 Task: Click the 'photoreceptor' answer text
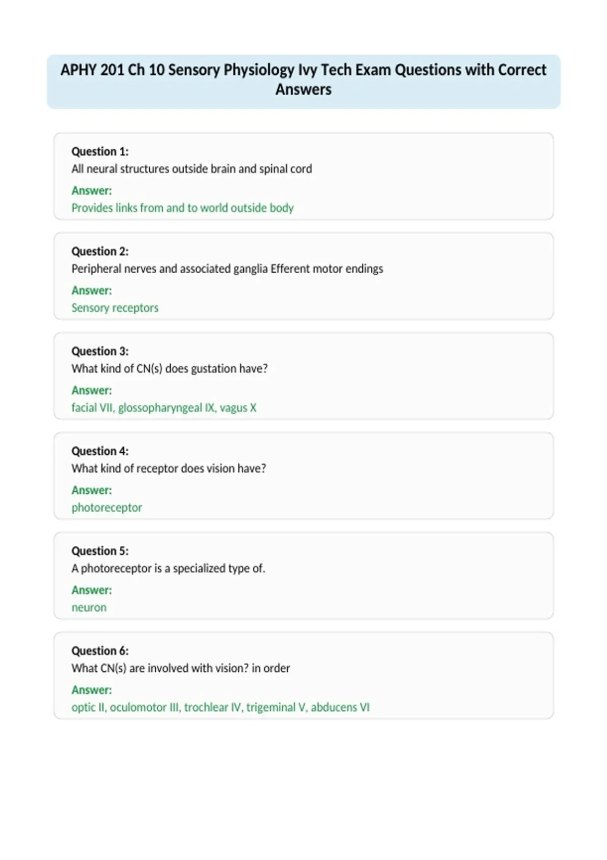coord(107,507)
